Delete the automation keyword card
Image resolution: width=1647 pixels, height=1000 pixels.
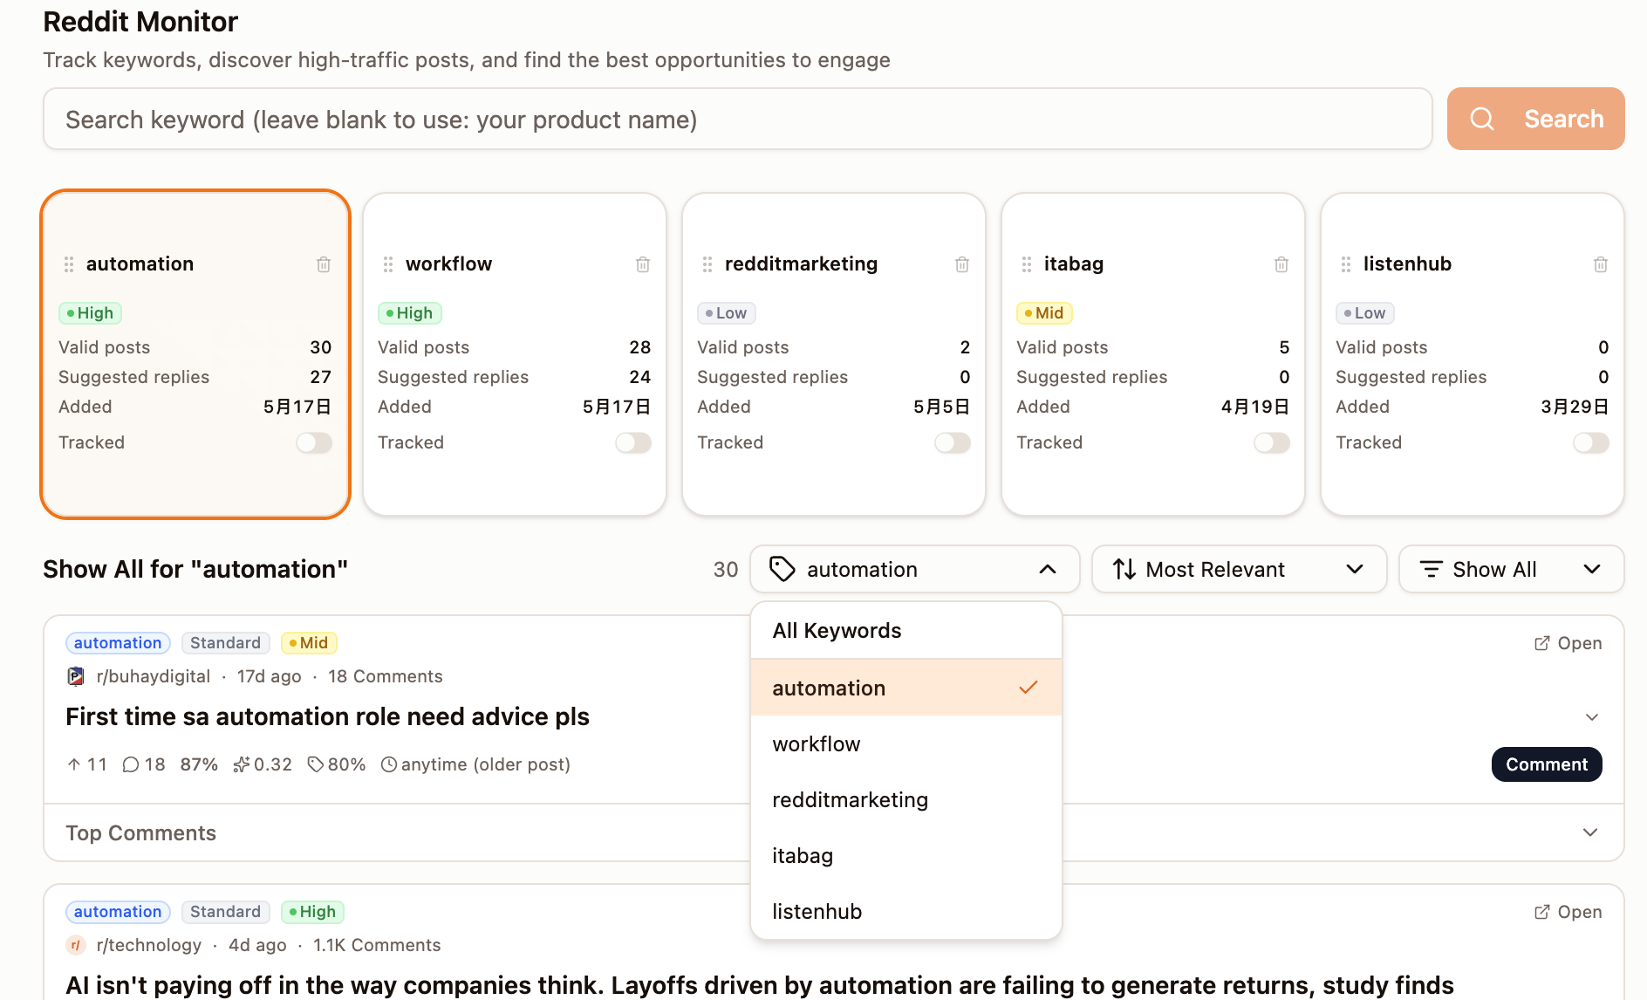click(x=324, y=264)
